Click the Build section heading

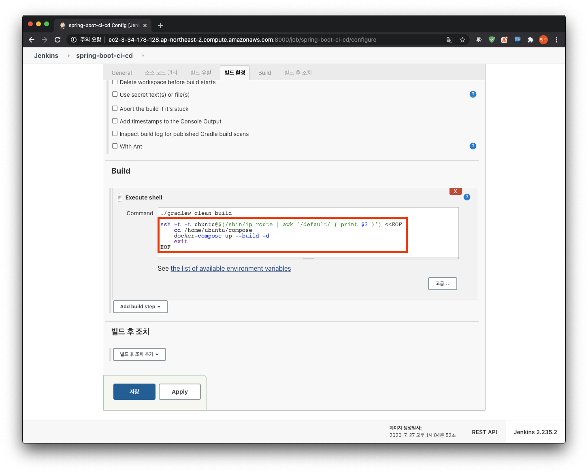tap(121, 171)
